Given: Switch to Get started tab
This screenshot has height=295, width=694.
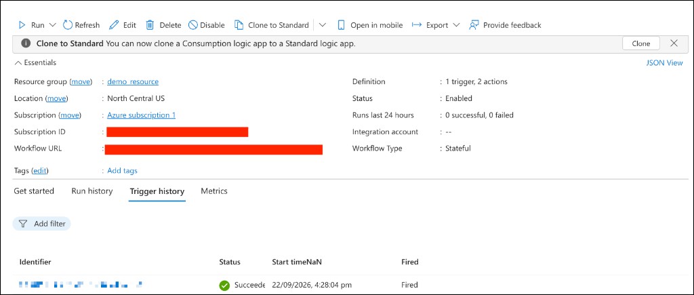Looking at the screenshot, I should pos(34,191).
